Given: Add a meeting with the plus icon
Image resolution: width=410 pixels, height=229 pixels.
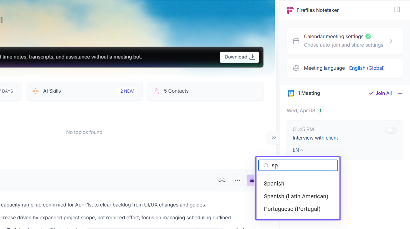Looking at the screenshot, I should click(x=400, y=93).
